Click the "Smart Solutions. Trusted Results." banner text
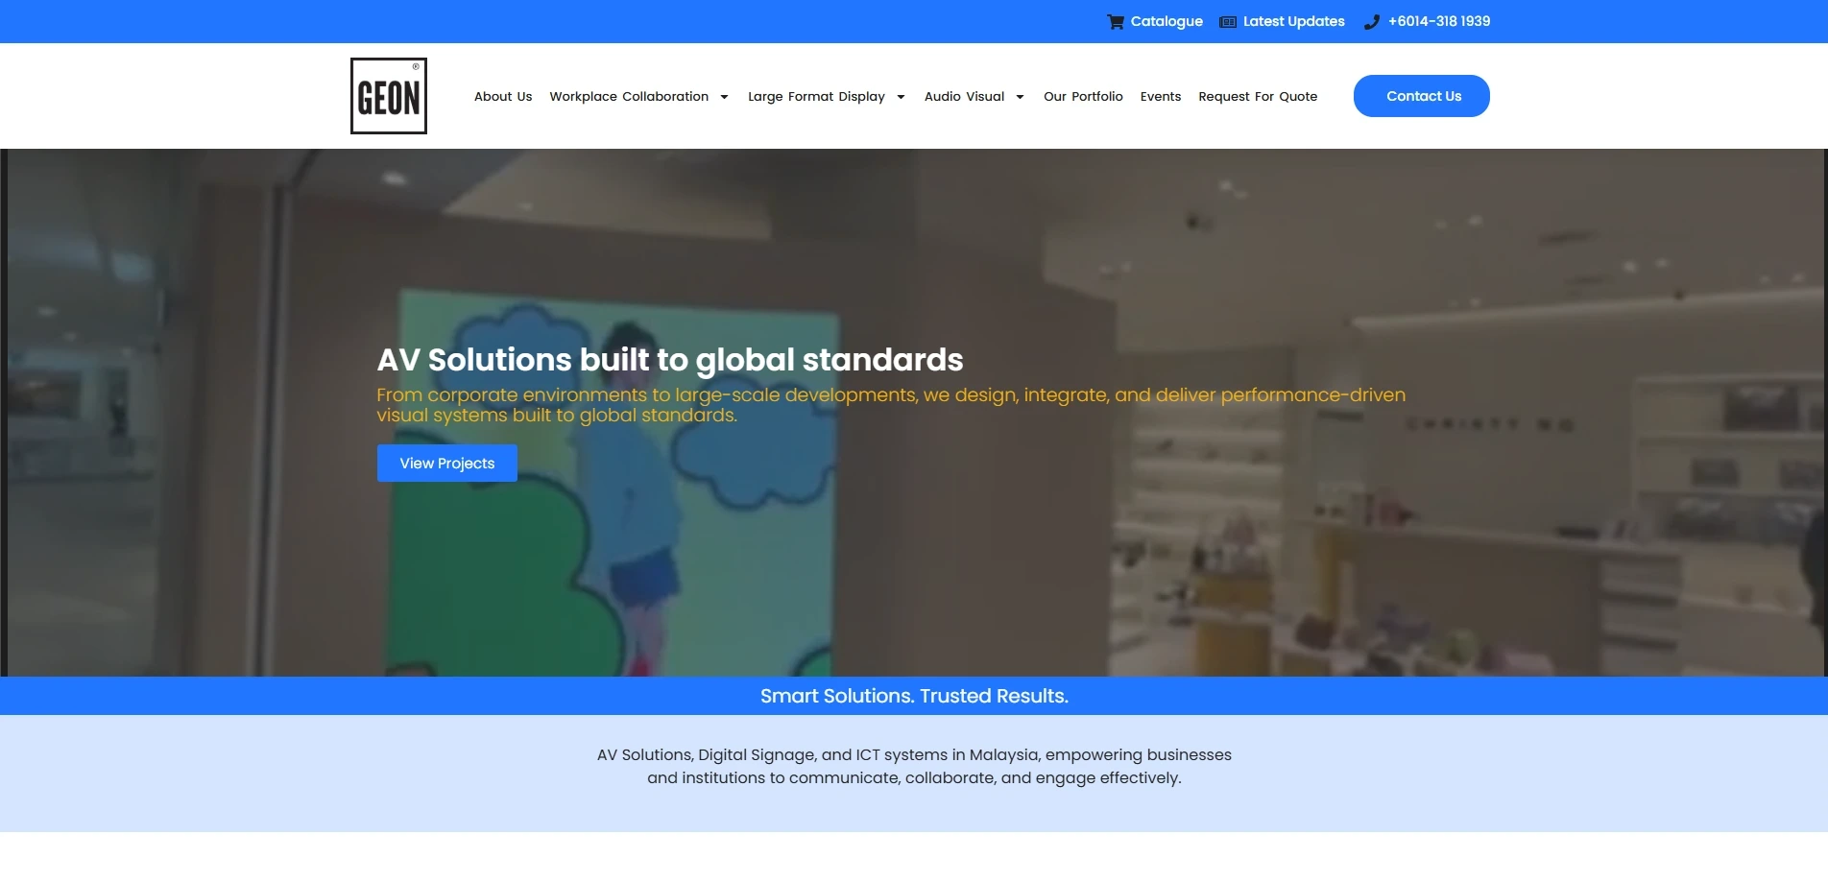1828x882 pixels. tap(914, 696)
